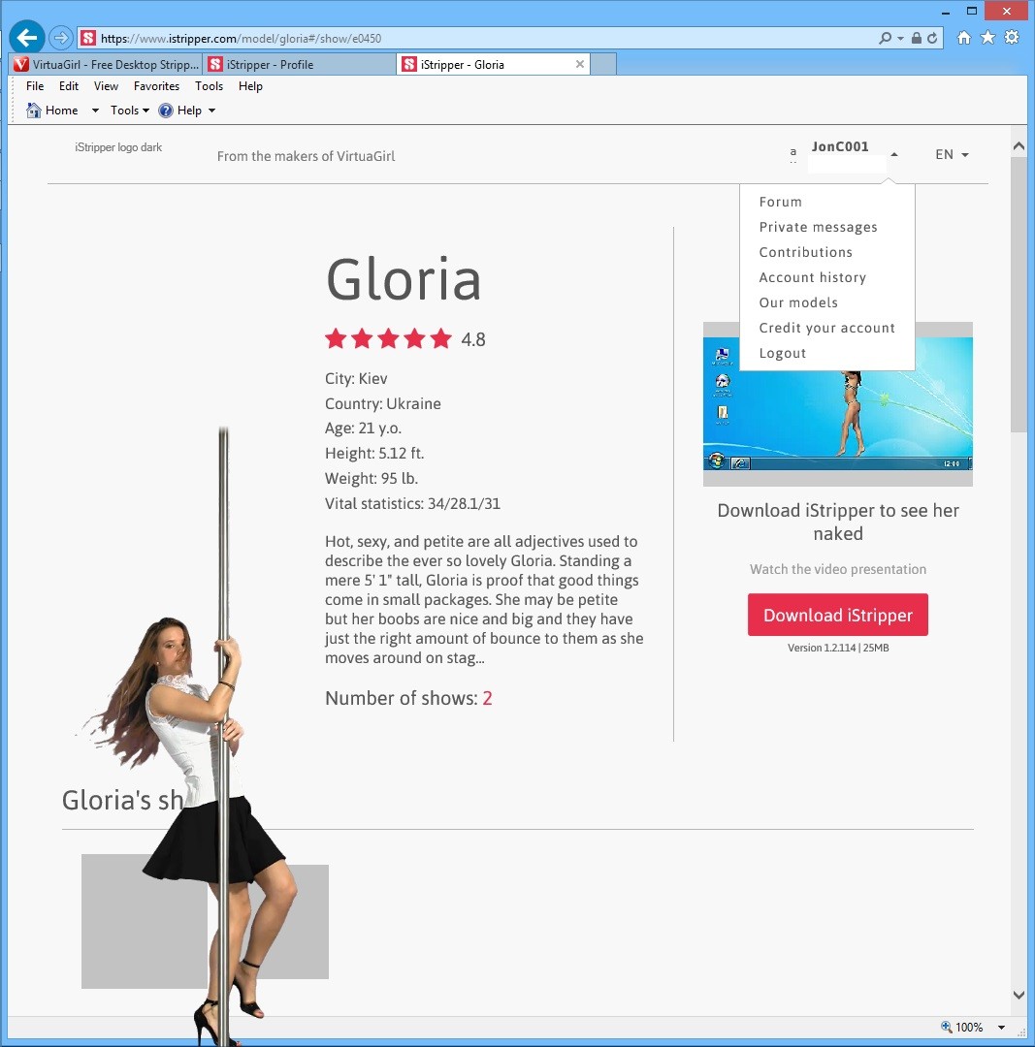
Task: Click the Home house icon in toolbar
Action: 34,111
